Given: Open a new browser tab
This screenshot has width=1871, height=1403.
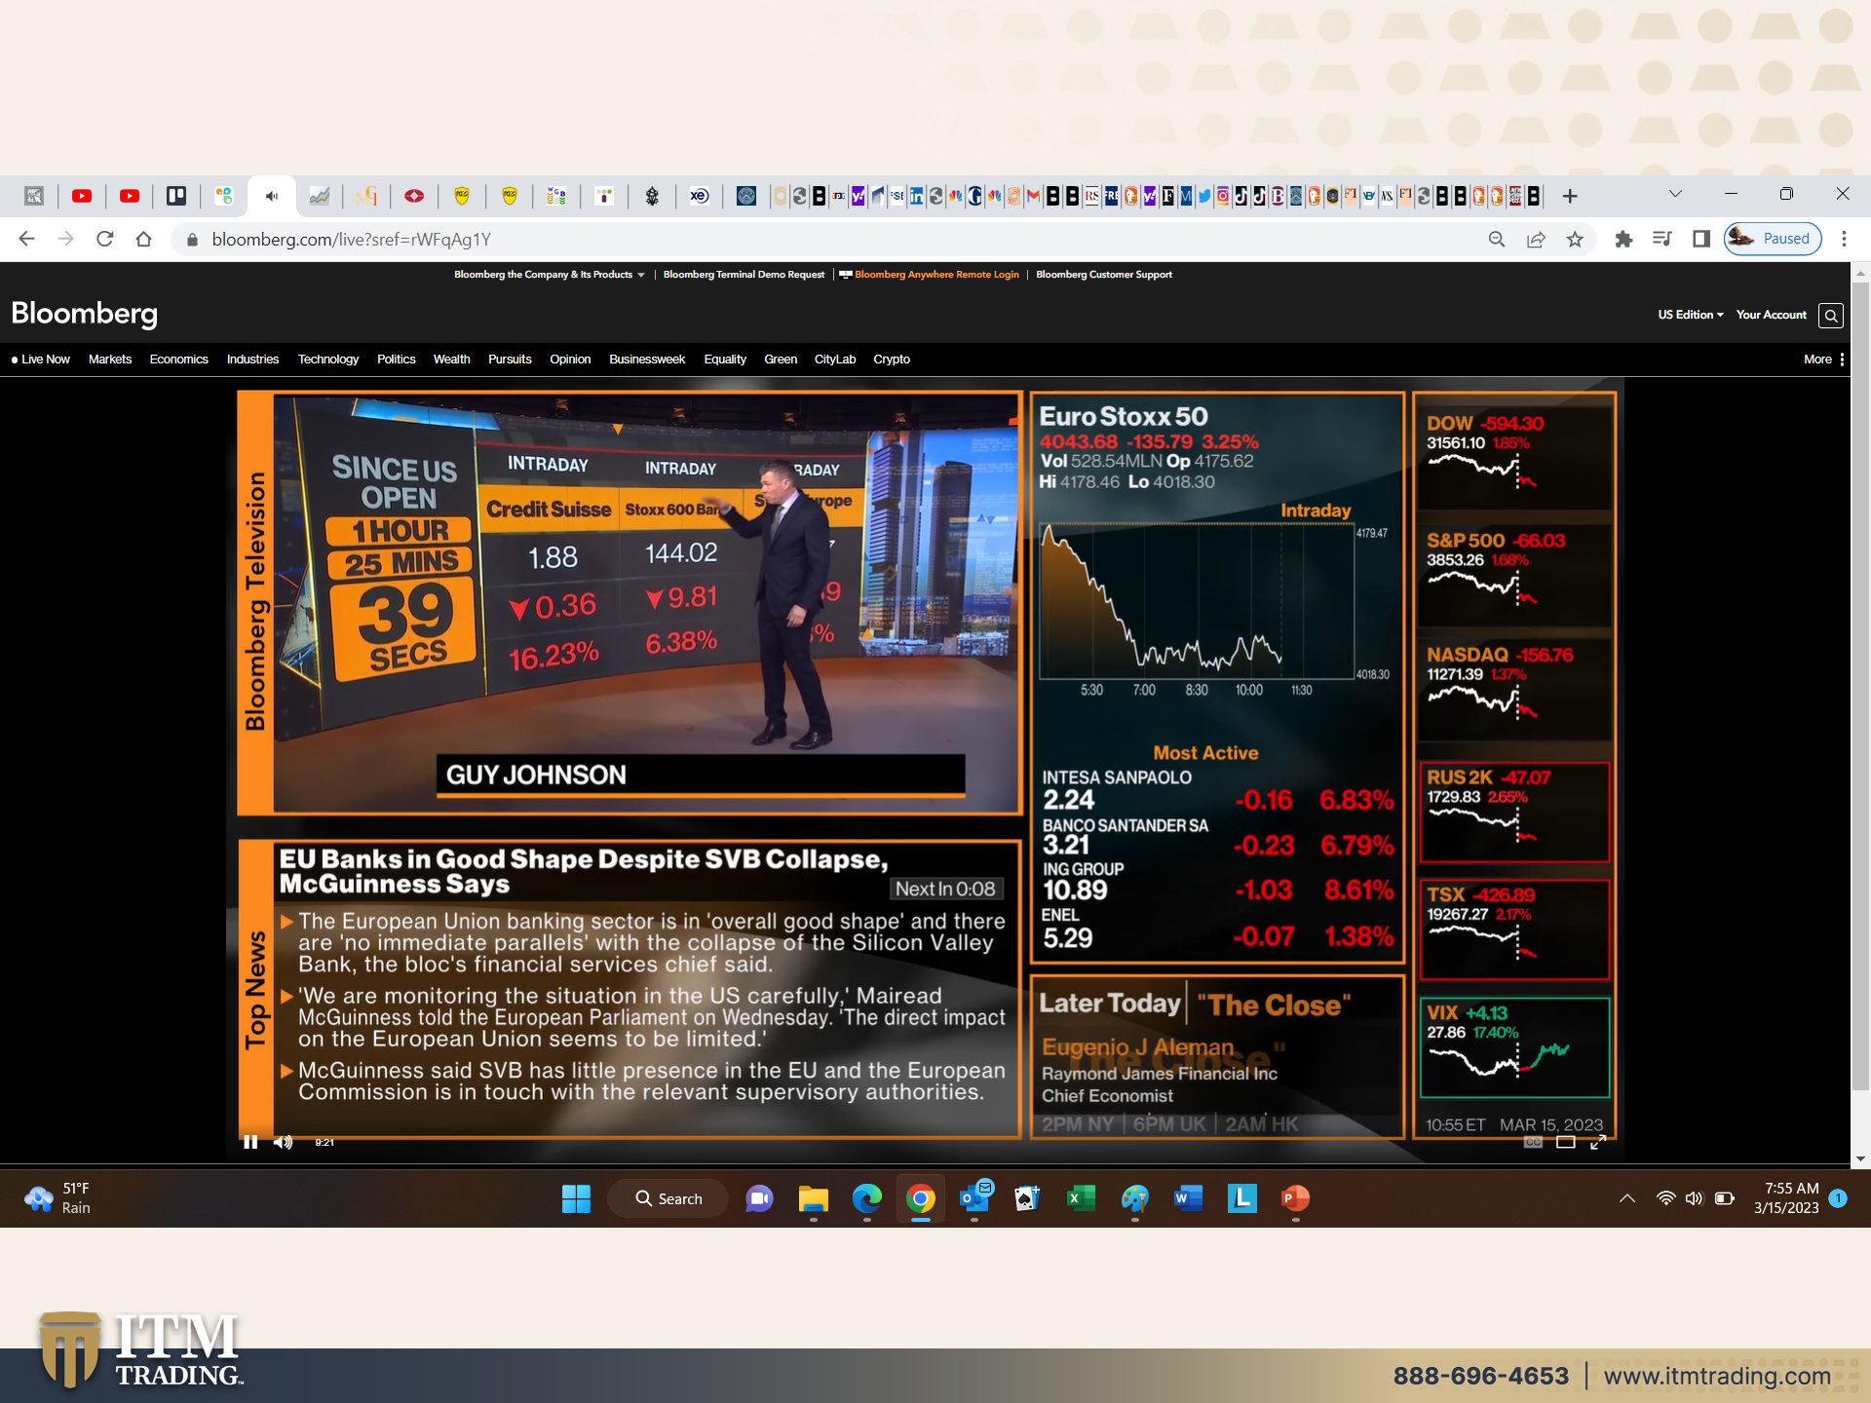Looking at the screenshot, I should click(x=1570, y=196).
